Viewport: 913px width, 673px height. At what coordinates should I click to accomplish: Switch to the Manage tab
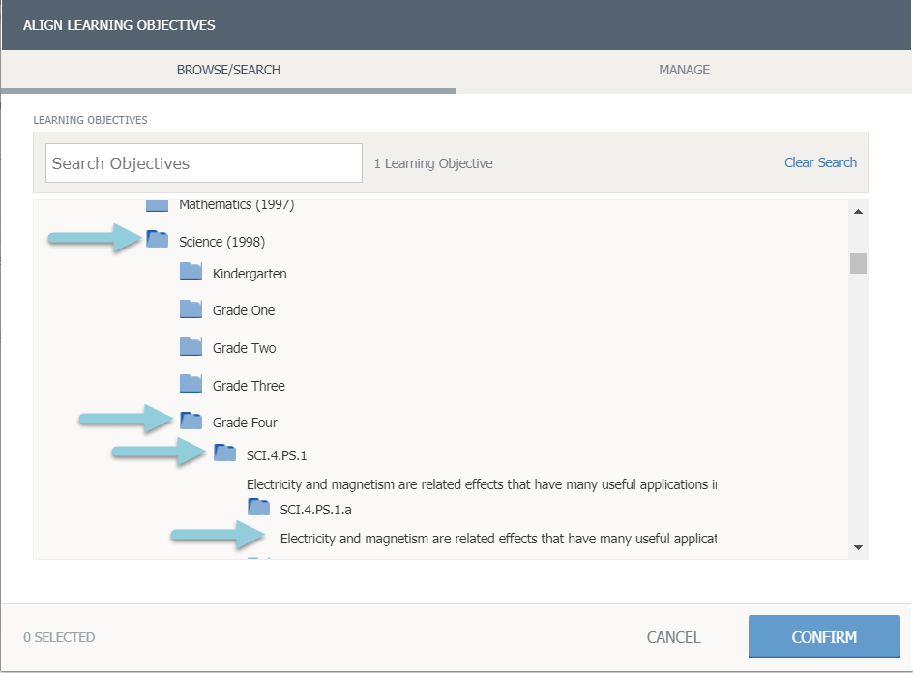[x=684, y=70]
